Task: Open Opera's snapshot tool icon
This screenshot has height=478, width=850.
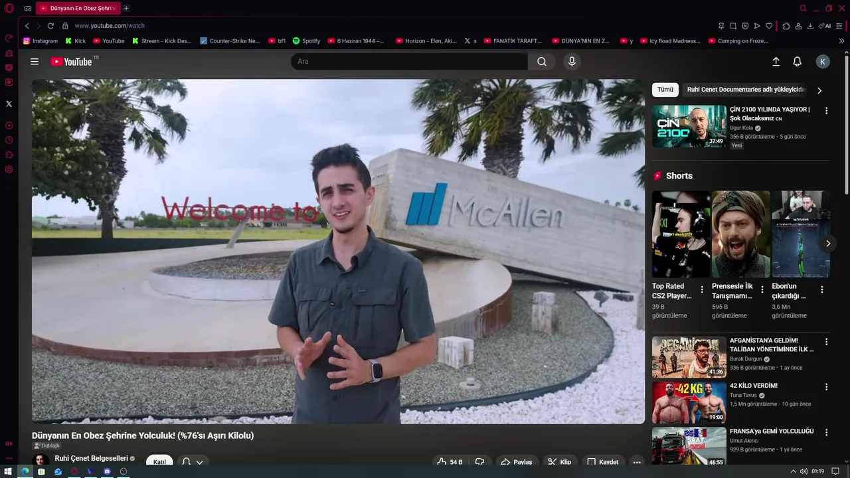Action: point(733,26)
